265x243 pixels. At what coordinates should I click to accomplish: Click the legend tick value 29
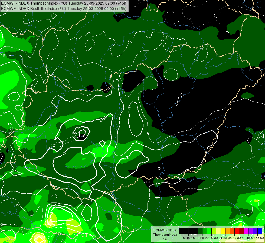click(212, 238)
